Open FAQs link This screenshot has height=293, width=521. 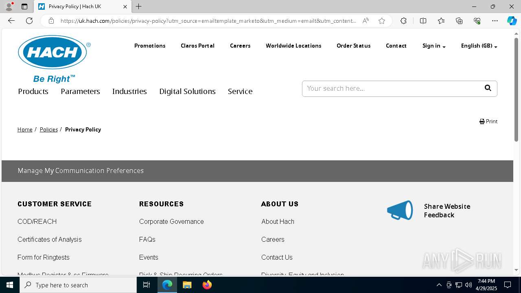[x=147, y=239]
